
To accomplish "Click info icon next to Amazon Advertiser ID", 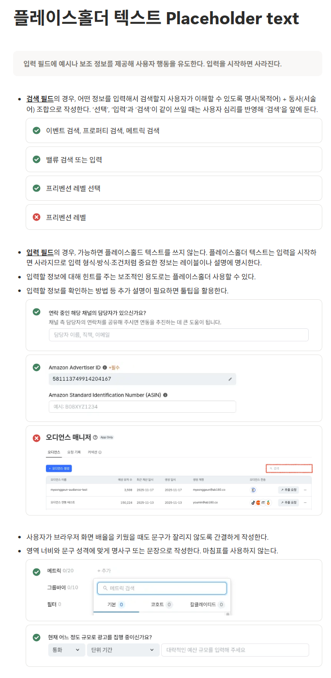I will pos(105,368).
